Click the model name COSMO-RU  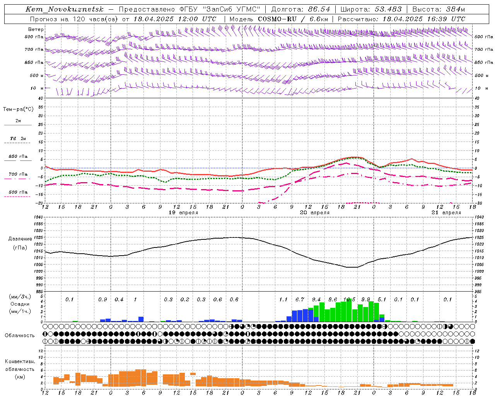[x=277, y=19]
